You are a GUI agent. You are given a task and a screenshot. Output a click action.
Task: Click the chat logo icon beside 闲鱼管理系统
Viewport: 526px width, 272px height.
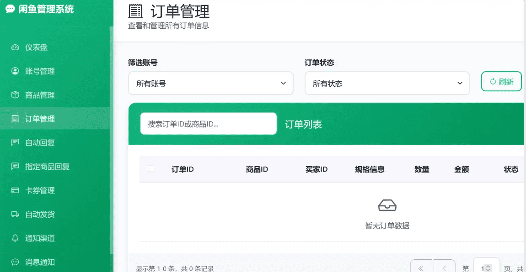[x=10, y=9]
